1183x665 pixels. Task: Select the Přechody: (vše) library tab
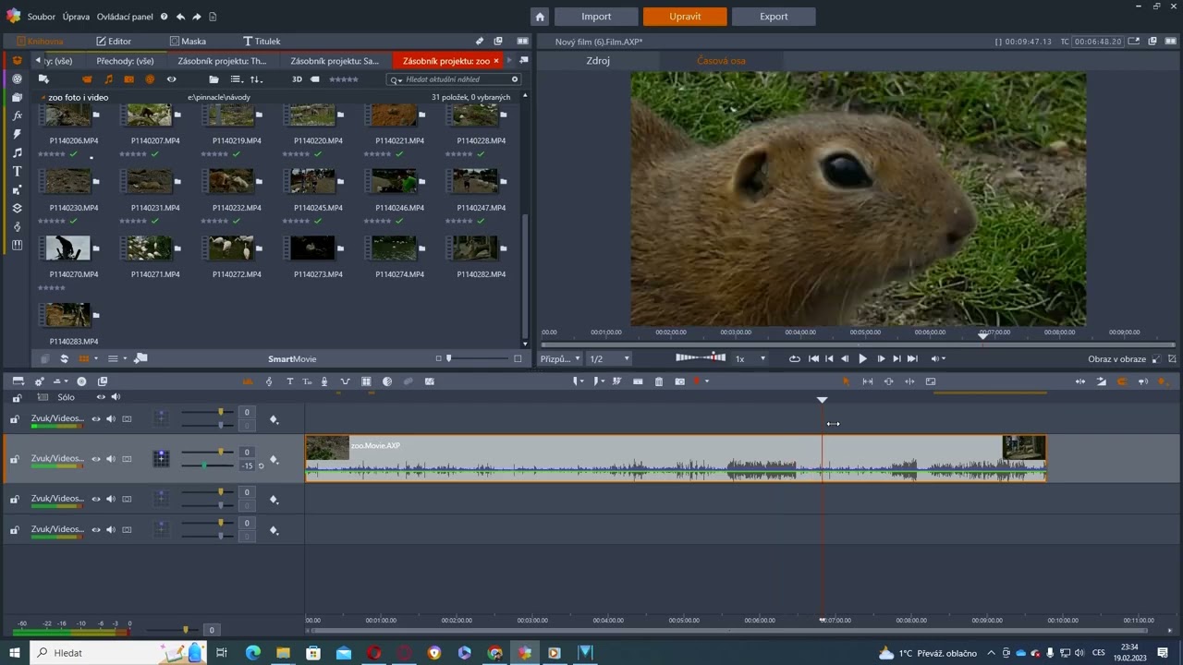[125, 61]
